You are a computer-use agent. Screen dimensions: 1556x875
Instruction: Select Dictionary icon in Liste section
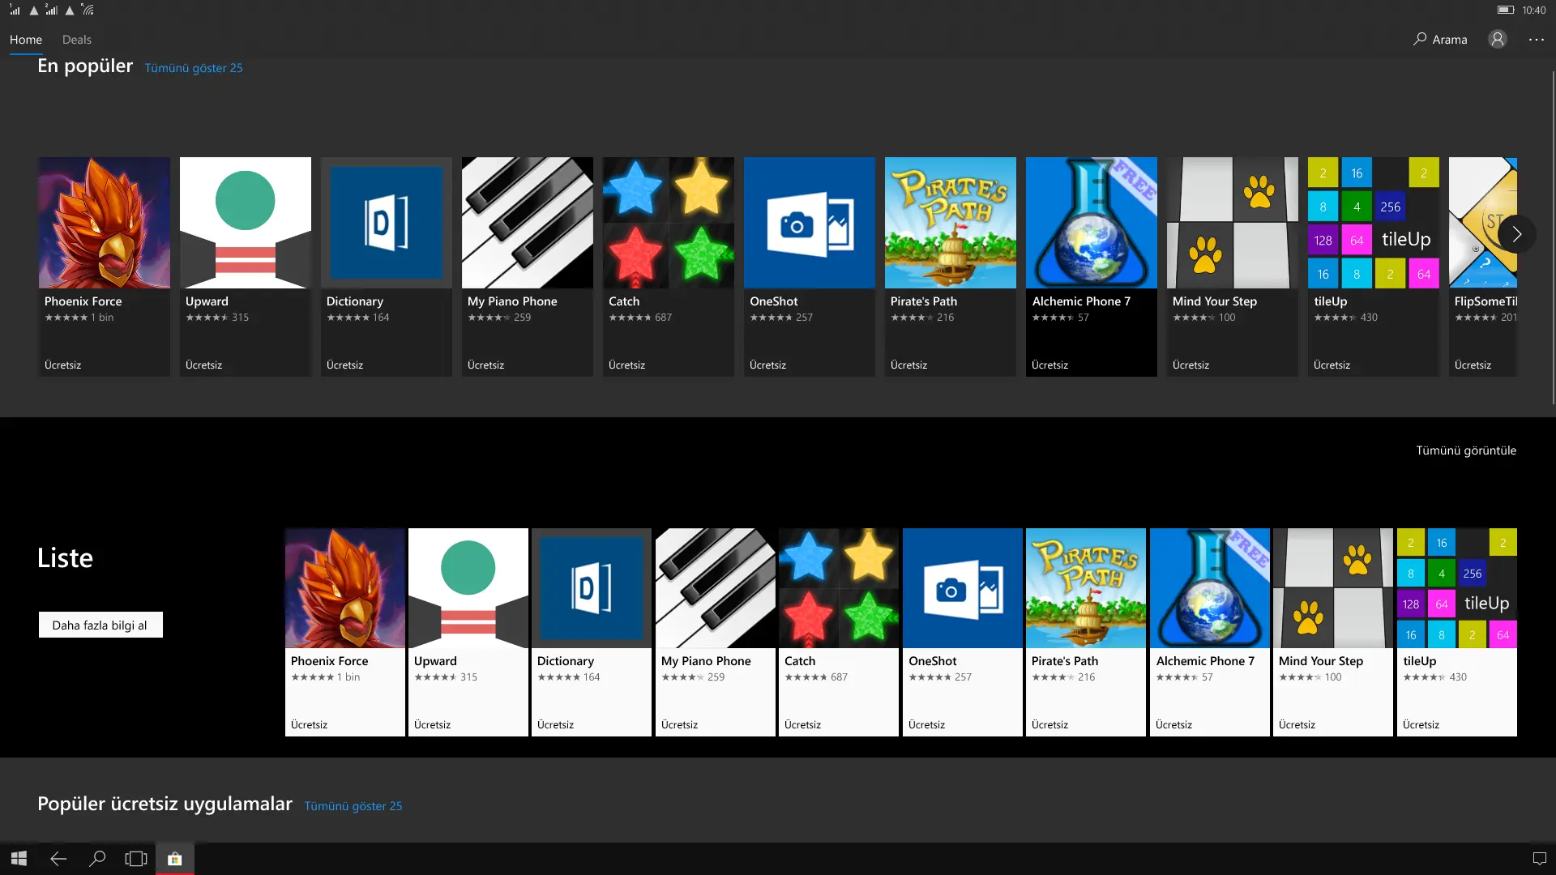point(592,588)
